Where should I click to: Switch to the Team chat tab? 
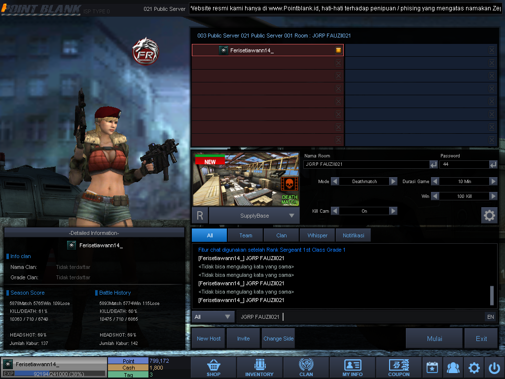tap(246, 235)
